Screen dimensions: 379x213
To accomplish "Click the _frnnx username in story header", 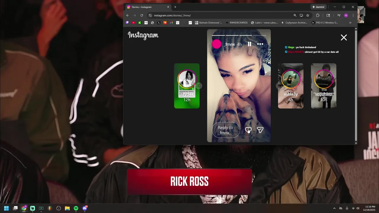I will coord(229,44).
